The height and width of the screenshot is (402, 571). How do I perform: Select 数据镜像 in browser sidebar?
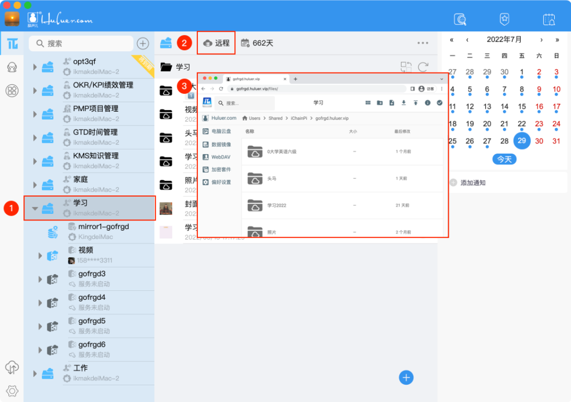pyautogui.click(x=217, y=145)
